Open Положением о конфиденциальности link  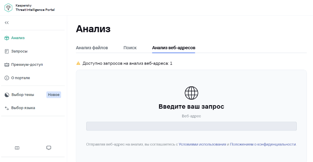coord(263,144)
